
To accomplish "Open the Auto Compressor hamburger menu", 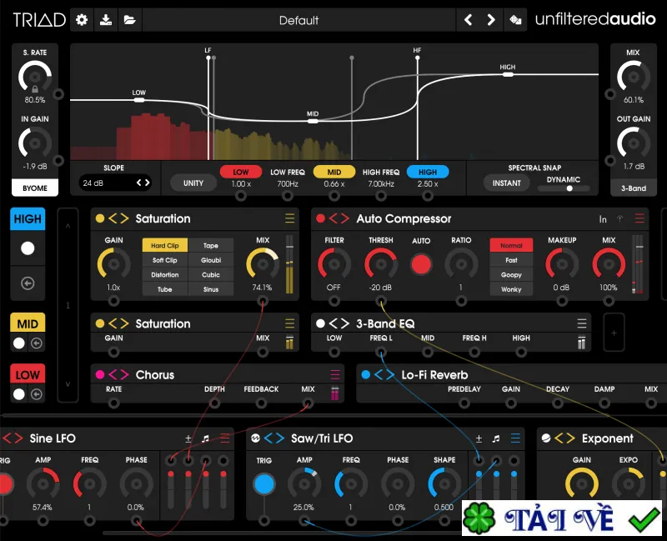I will coord(639,218).
